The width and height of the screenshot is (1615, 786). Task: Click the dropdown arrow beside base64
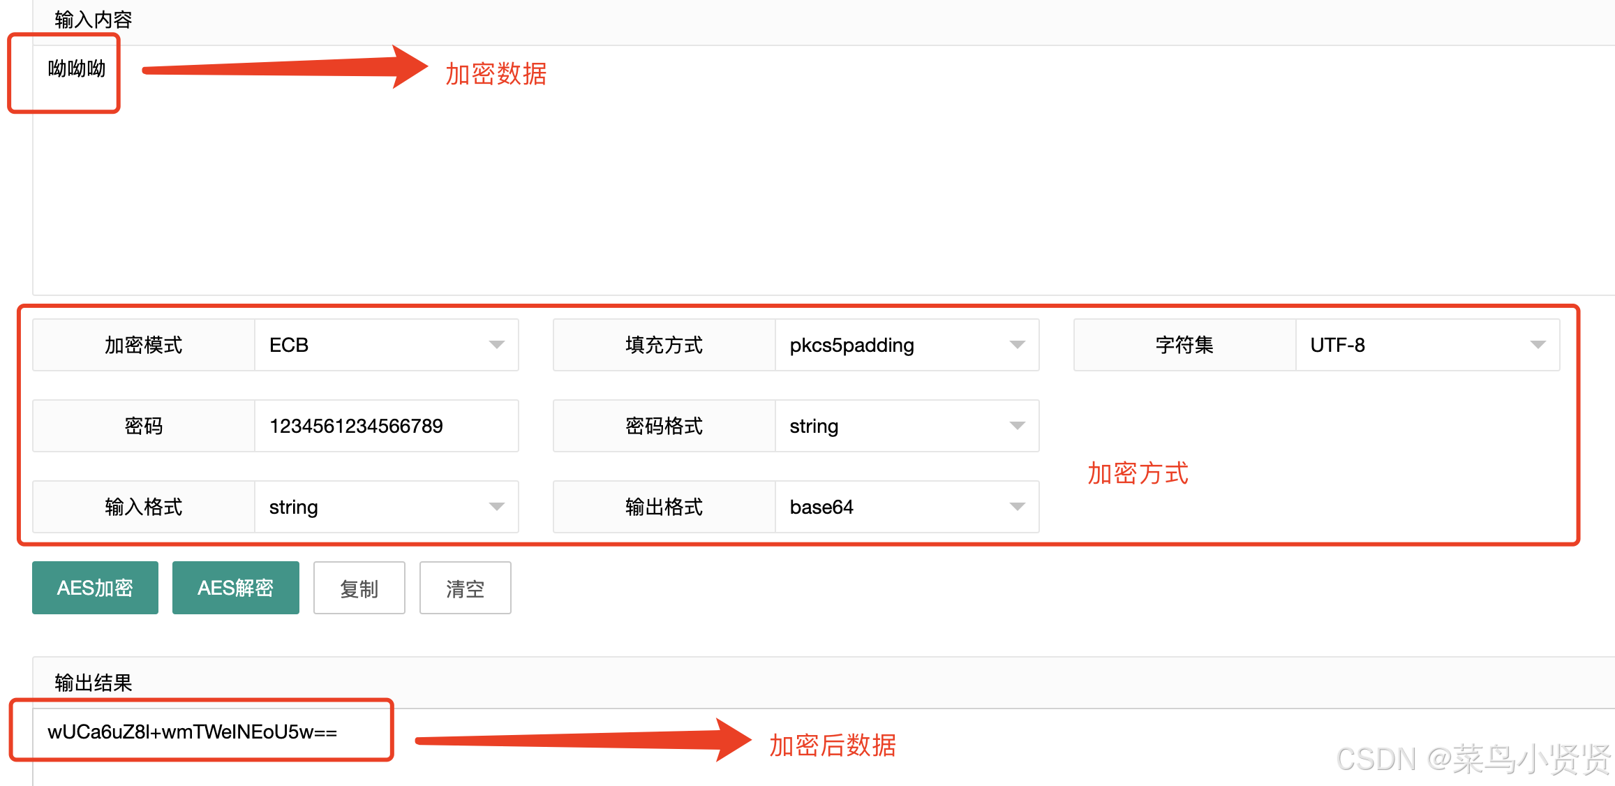[x=1018, y=507]
